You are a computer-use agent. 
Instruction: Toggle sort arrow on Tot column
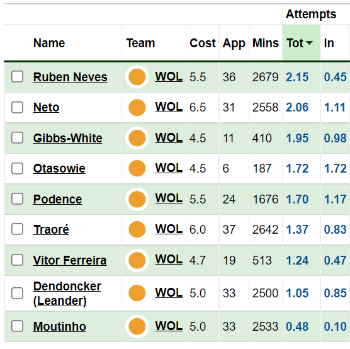tap(309, 43)
